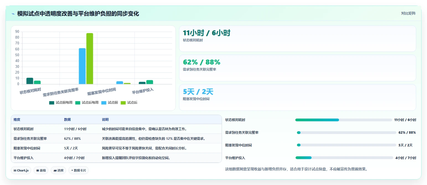This screenshot has width=427, height=185.
Task: Click the 维度 column header
Action: (17, 120)
